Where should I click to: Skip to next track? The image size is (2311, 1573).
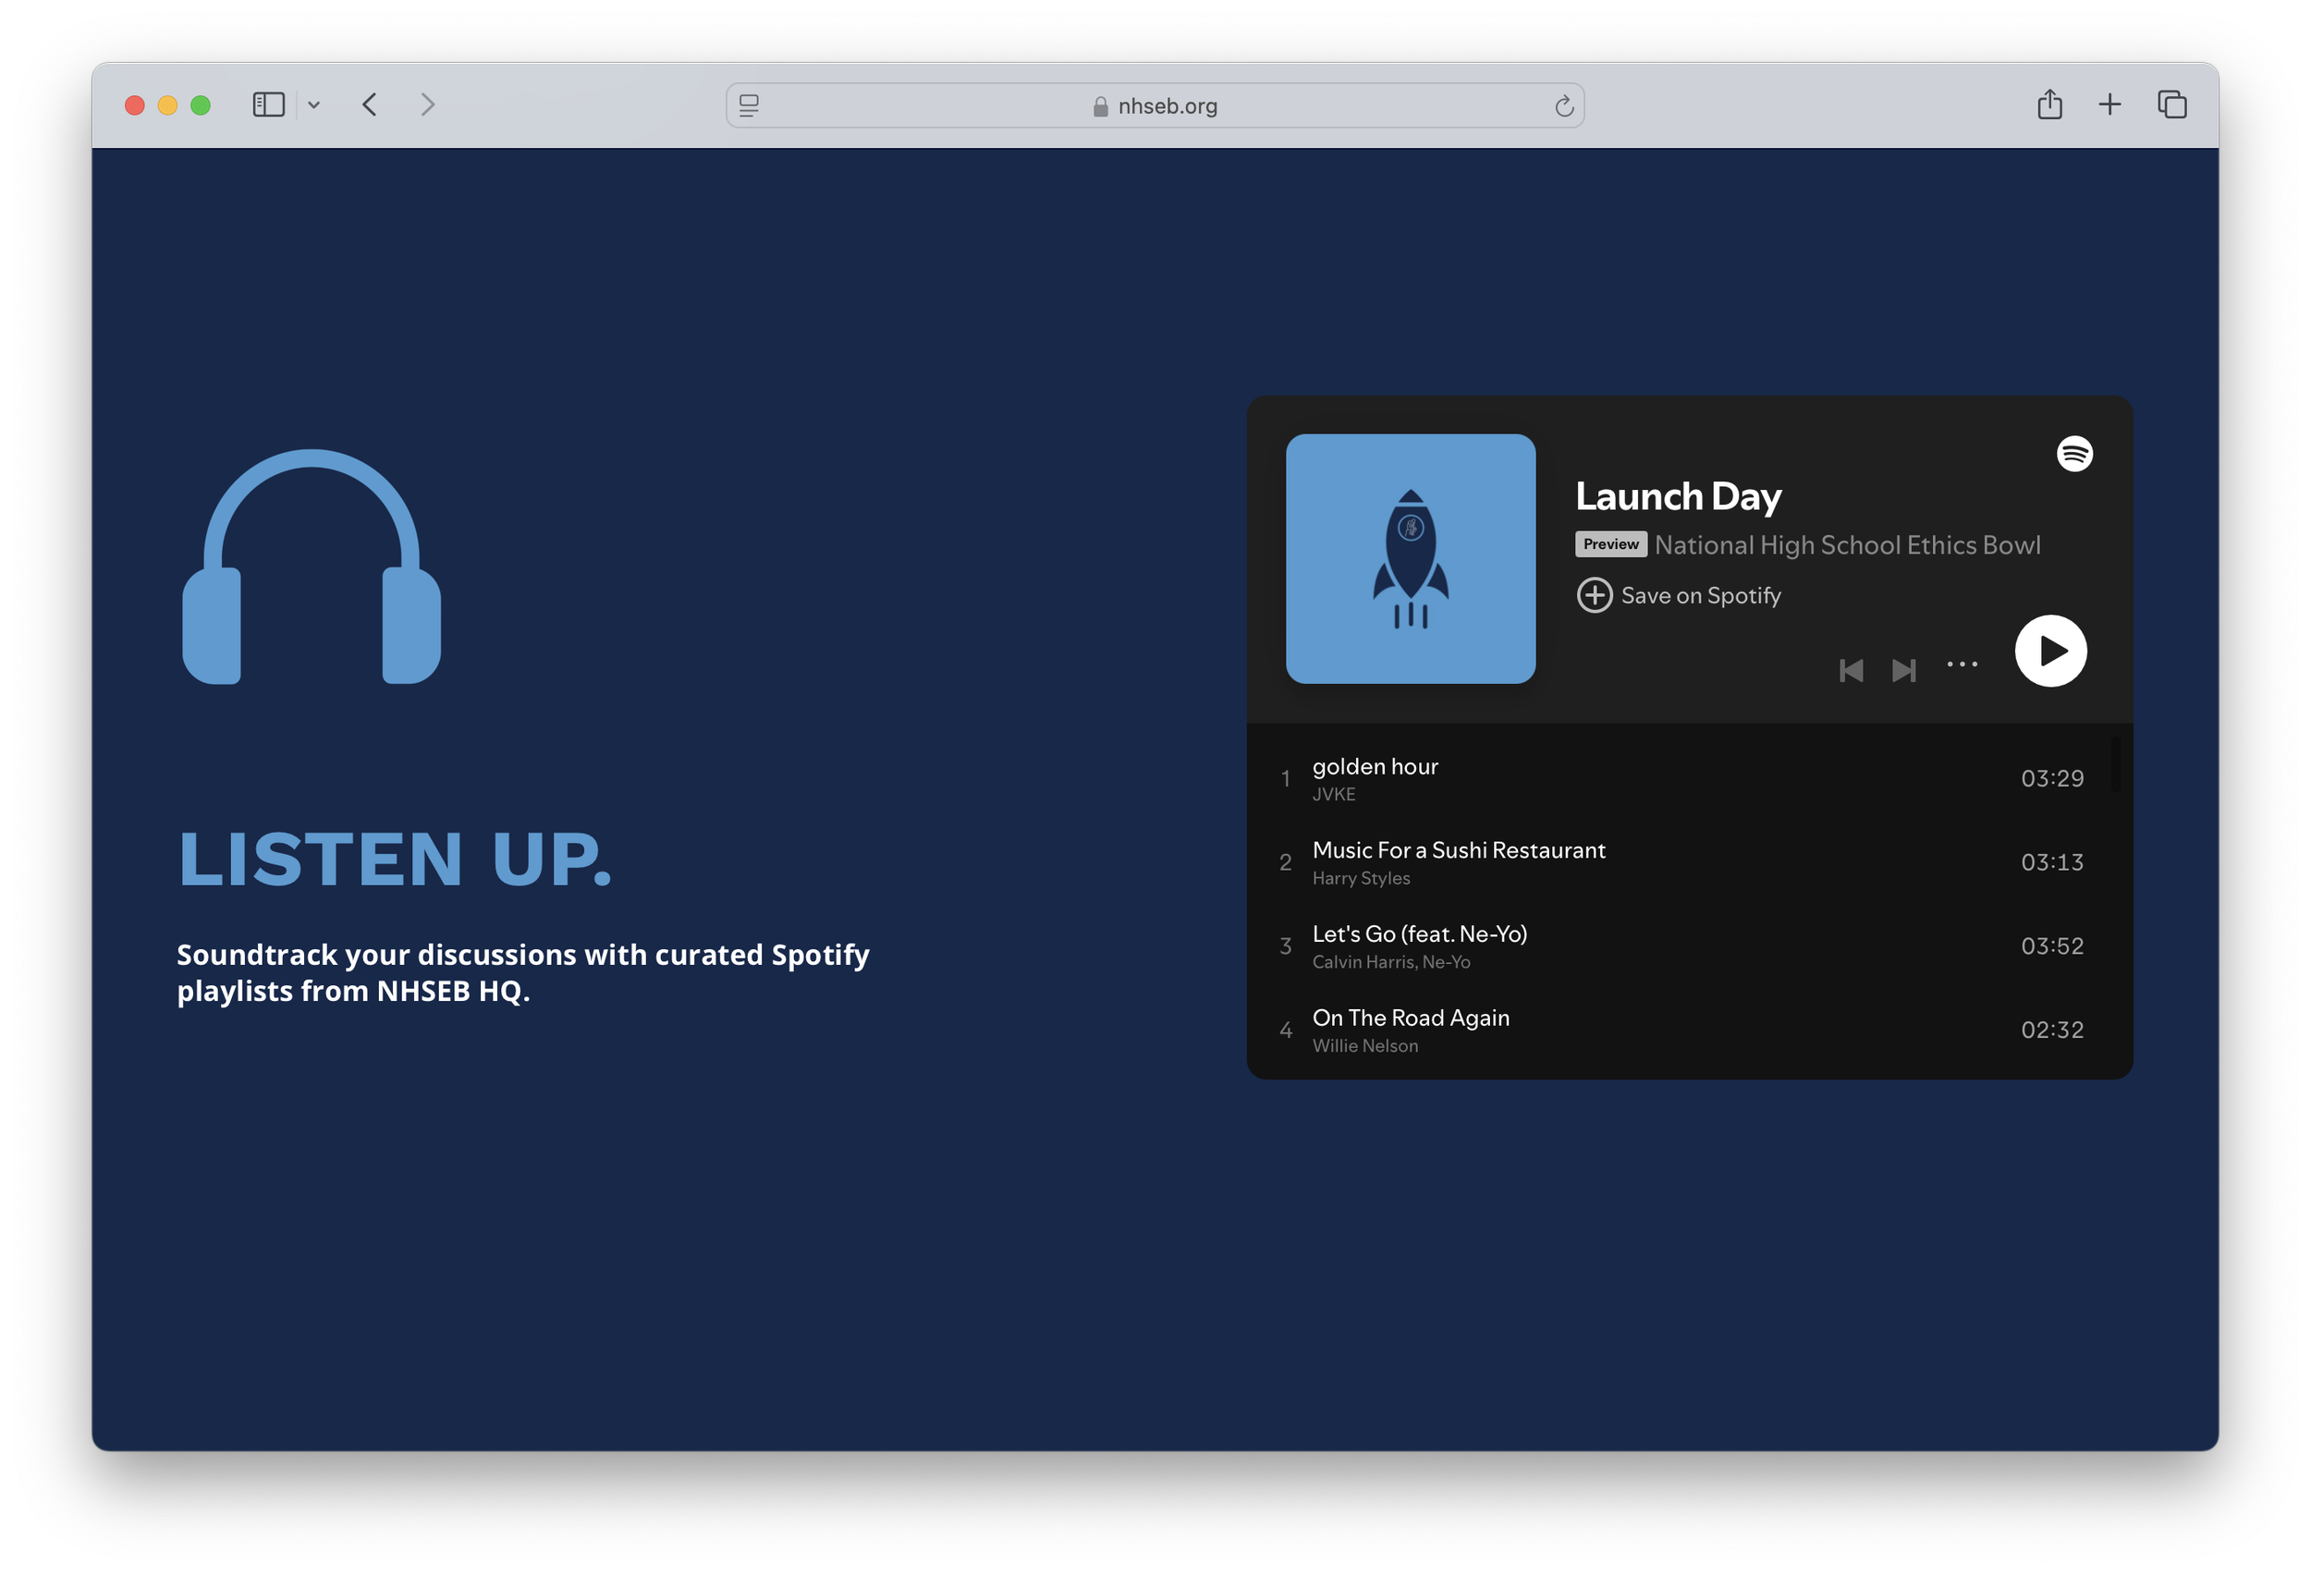(x=1903, y=671)
